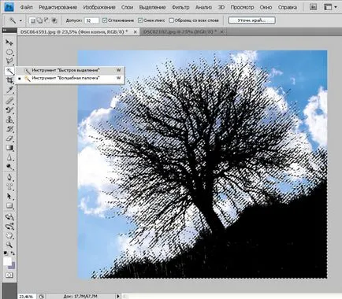Open the Анализ menu
The image size is (342, 299).
point(203,7)
